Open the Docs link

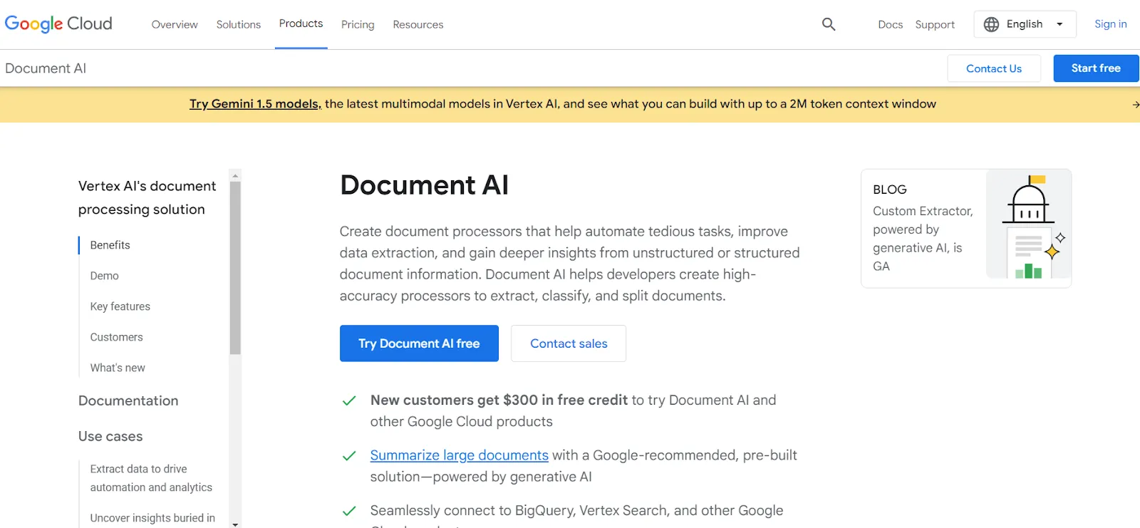coord(890,24)
